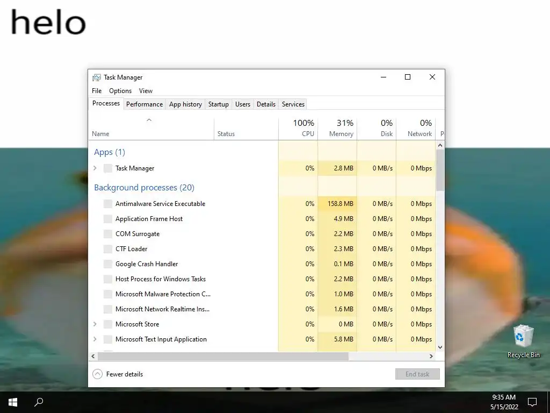Open the Action Center notifications icon
The image size is (550, 413).
(x=532, y=402)
